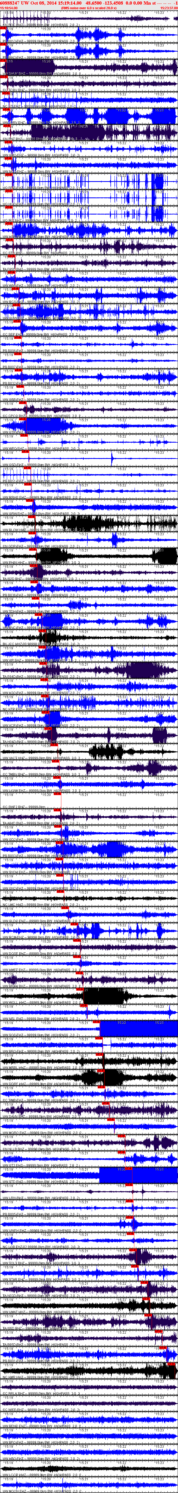This screenshot has height=1493, width=178.
Task: Click the 'CC GPCO BHZ' trace label
Action: [x=14, y=416]
